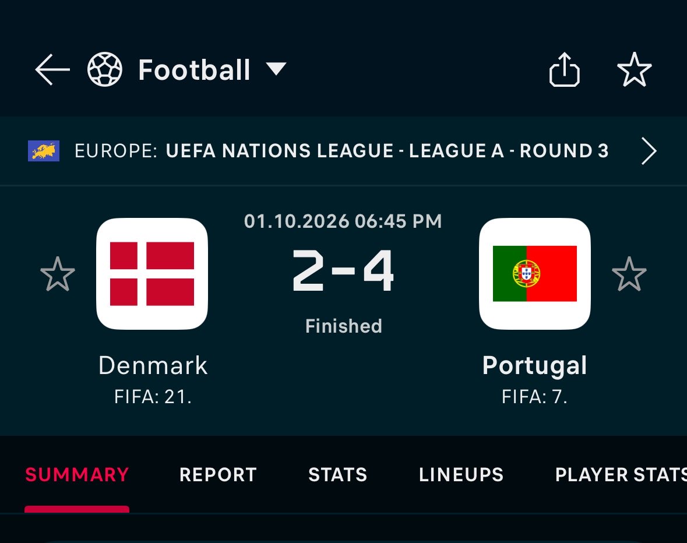Open the PLAYER STATS tab
This screenshot has height=543, width=687.
coord(621,475)
